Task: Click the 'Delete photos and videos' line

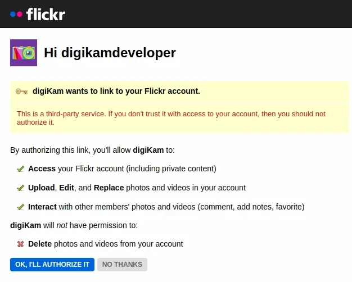Action: pyautogui.click(x=105, y=244)
